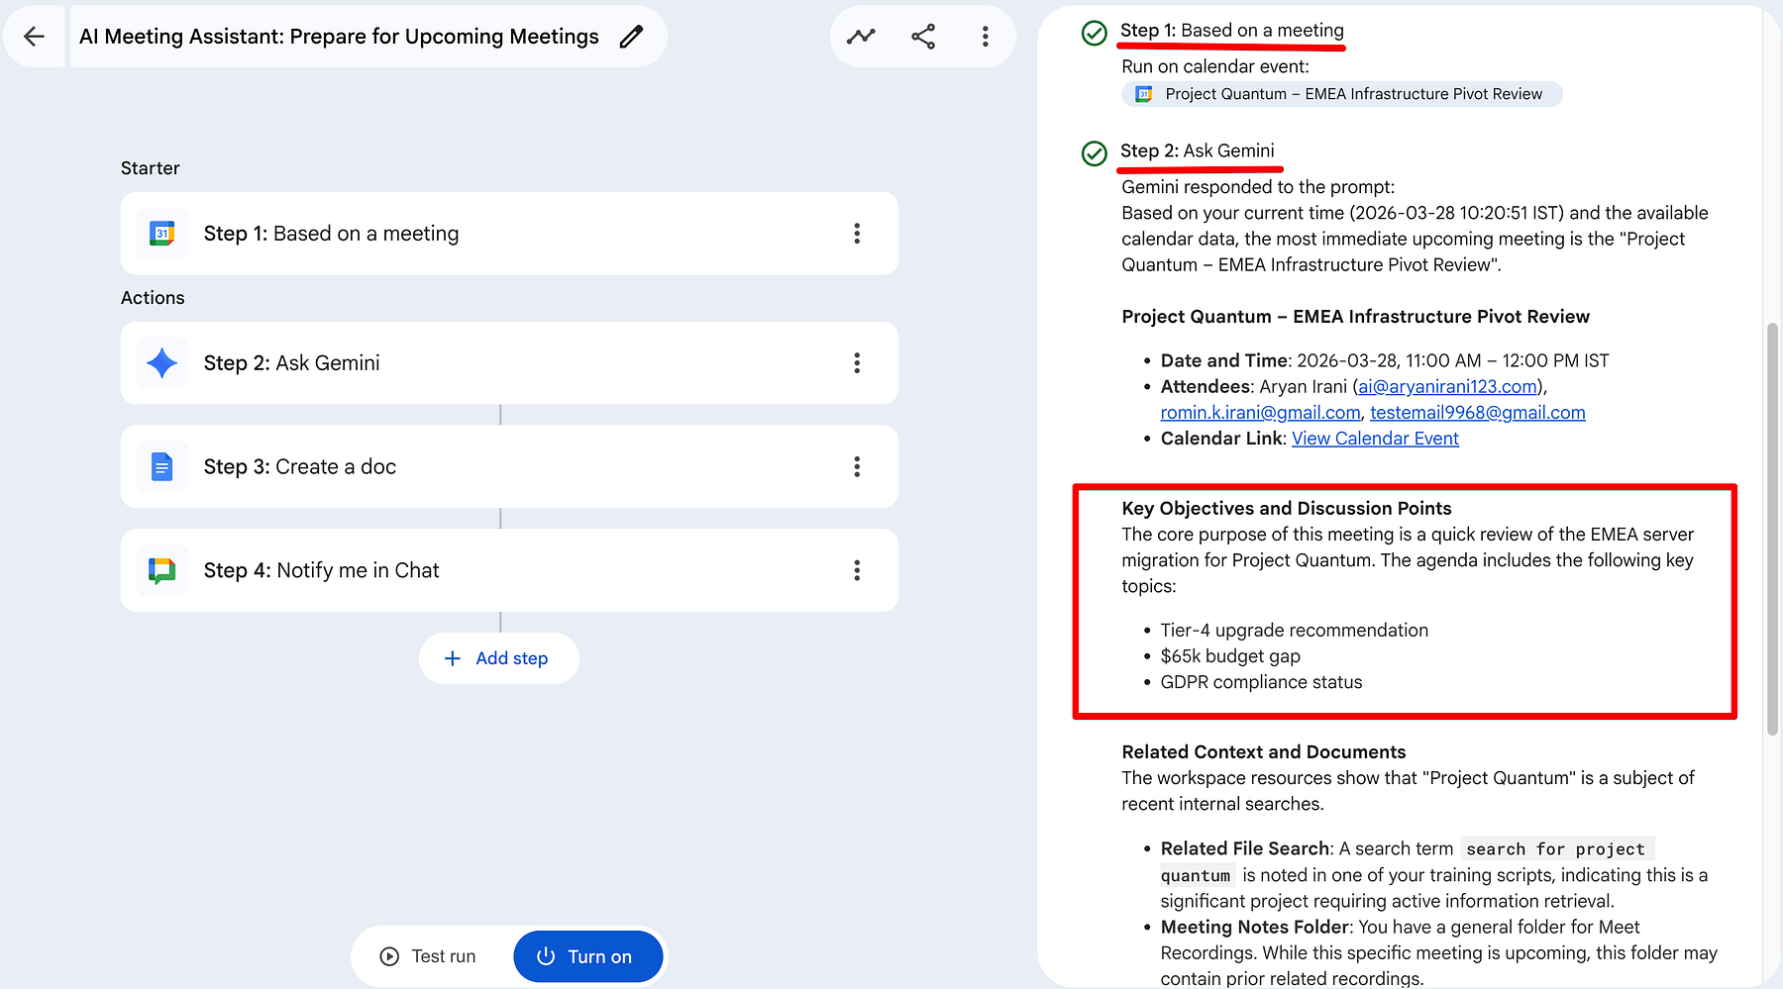Expand Step 1: Based on a meeting result
This screenshot has height=989, width=1783.
pyautogui.click(x=1232, y=31)
